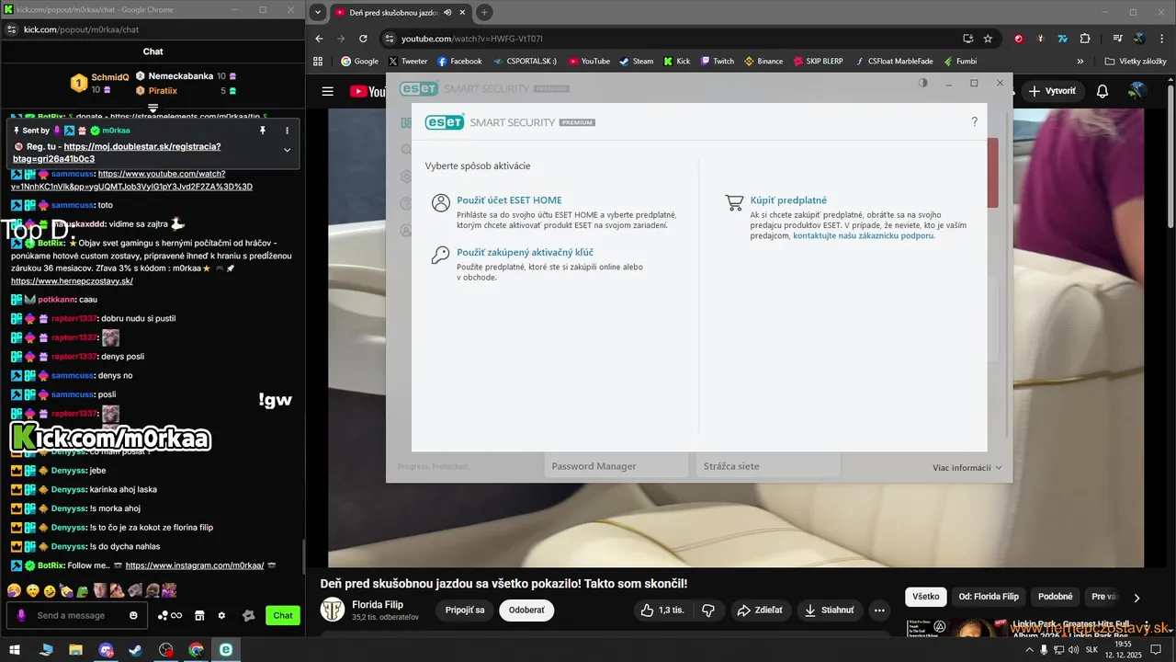Like the video with thumbs up
The image size is (1176, 662).
coord(661,611)
